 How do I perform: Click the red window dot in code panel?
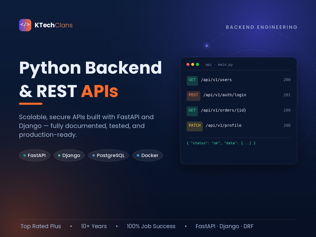coord(188,64)
